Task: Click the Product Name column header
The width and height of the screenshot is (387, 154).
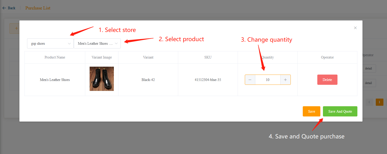Action: point(55,57)
